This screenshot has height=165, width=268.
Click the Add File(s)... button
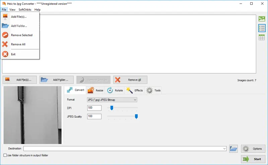(20, 80)
